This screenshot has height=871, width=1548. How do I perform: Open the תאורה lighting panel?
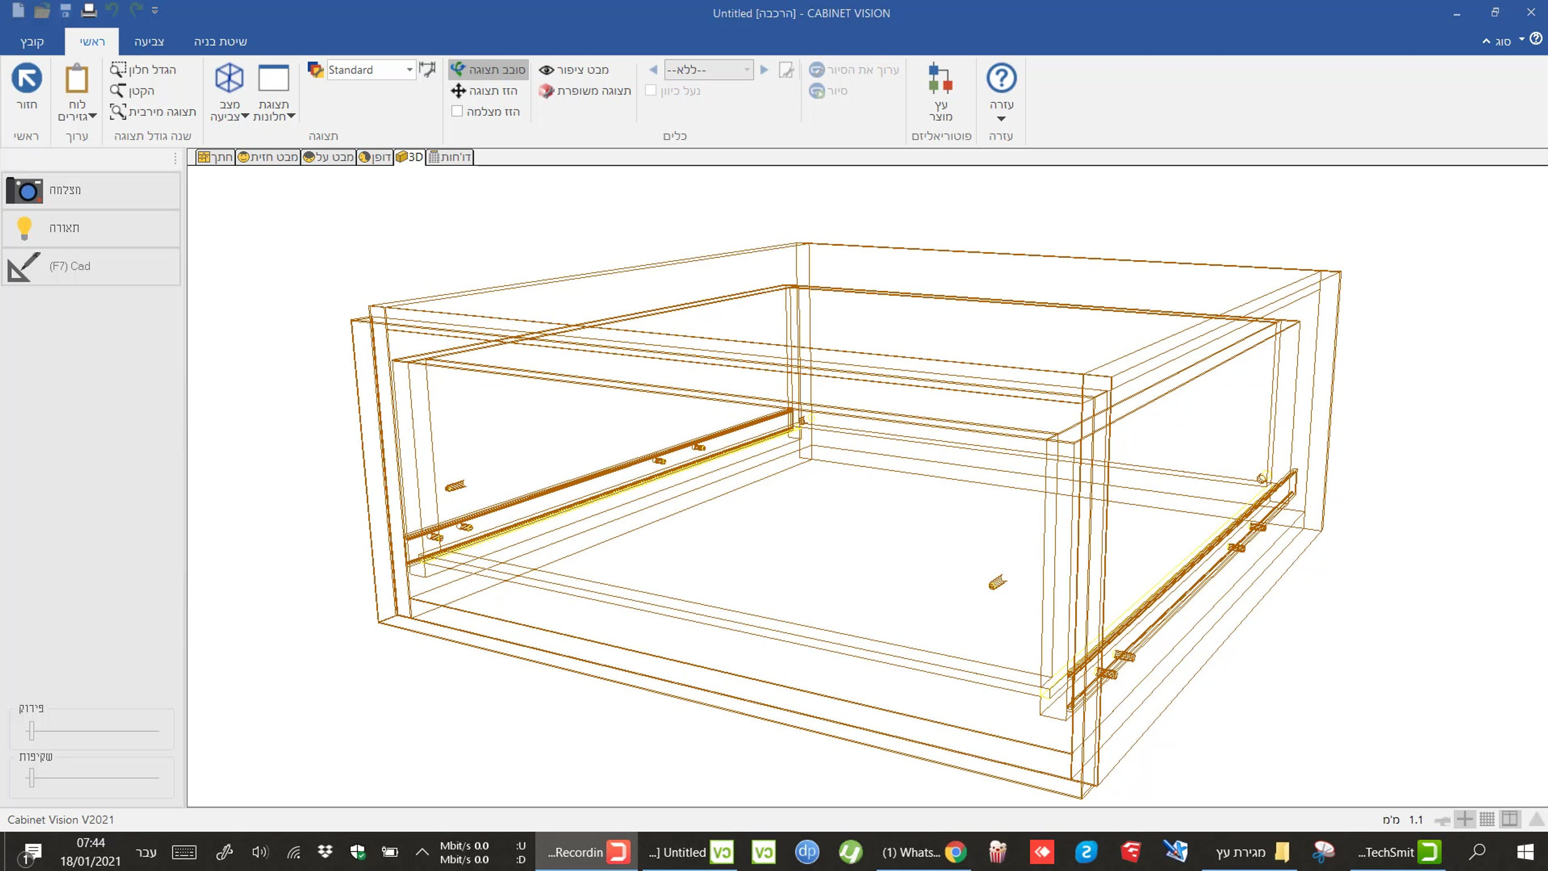(91, 228)
